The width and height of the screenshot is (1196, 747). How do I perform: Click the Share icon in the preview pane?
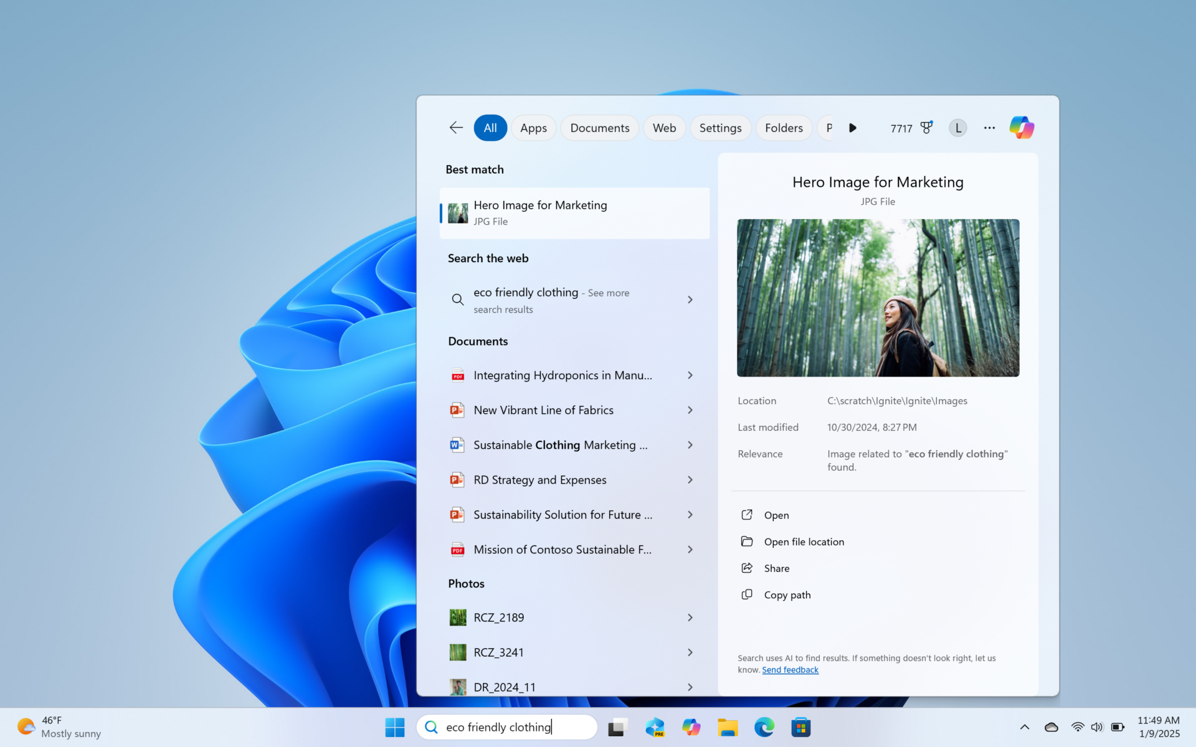pyautogui.click(x=747, y=568)
